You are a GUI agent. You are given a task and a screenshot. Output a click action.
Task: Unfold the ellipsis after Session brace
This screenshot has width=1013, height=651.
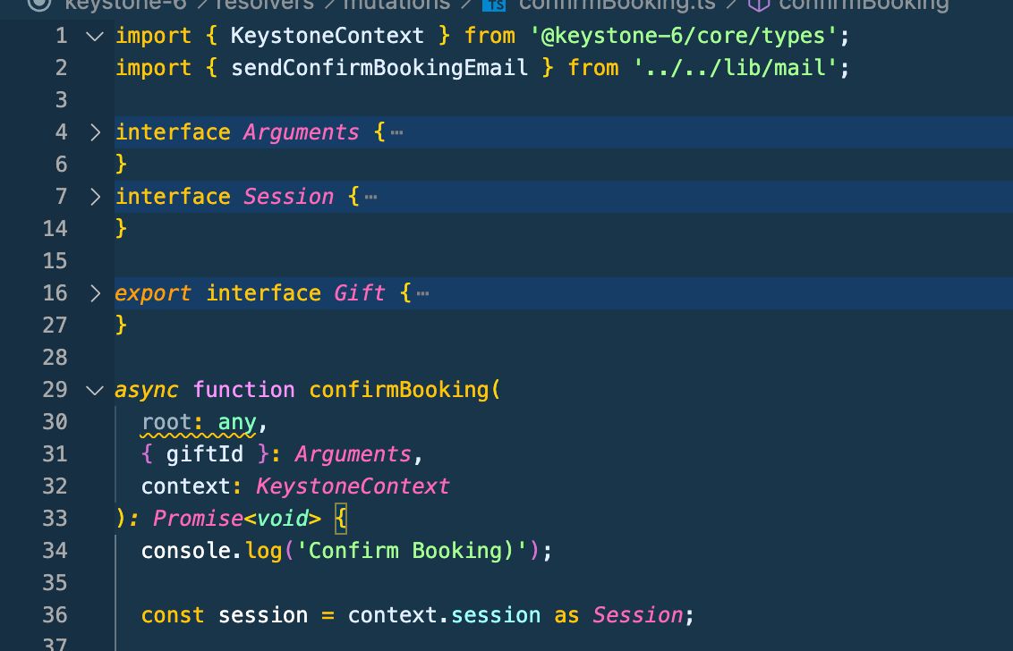click(370, 197)
